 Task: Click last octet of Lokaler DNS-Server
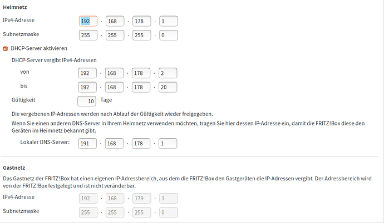pos(168,143)
